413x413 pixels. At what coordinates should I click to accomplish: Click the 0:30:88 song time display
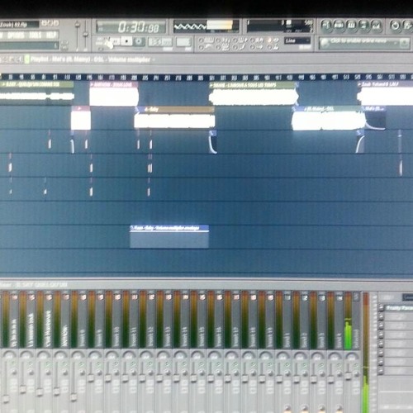pyautogui.click(x=131, y=27)
